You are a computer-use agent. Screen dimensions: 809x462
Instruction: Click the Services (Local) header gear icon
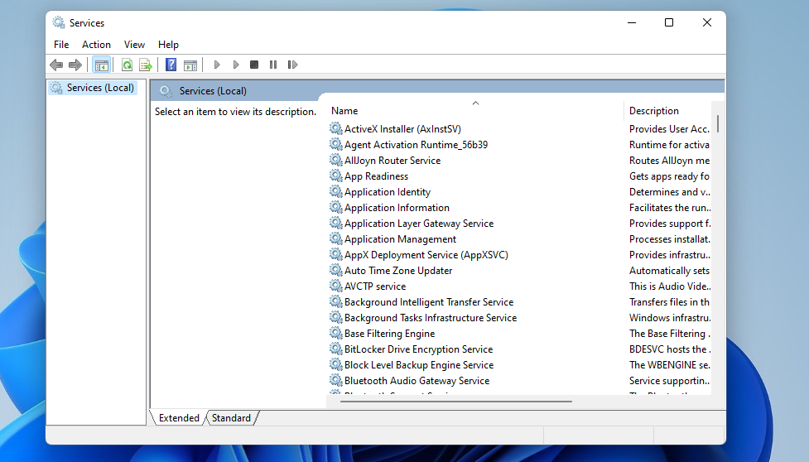166,91
